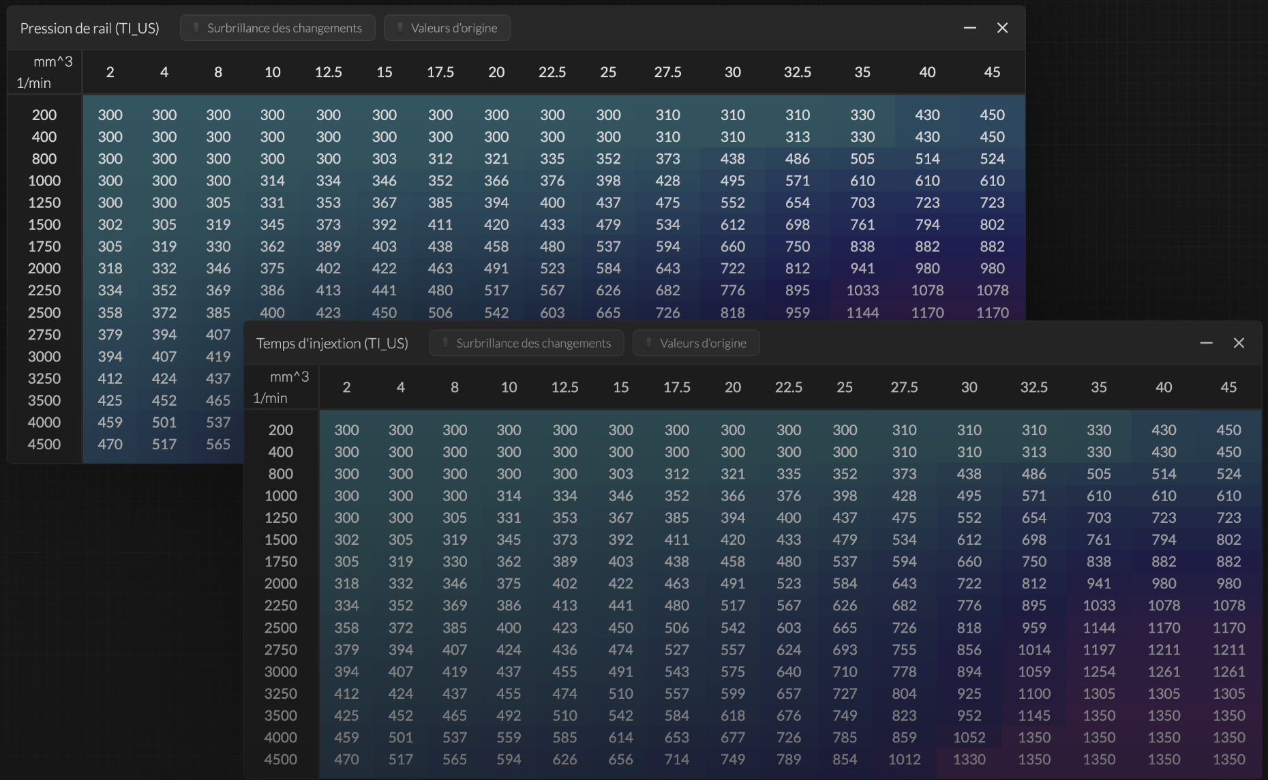Click cell 941 in Pression de rail table

point(862,268)
